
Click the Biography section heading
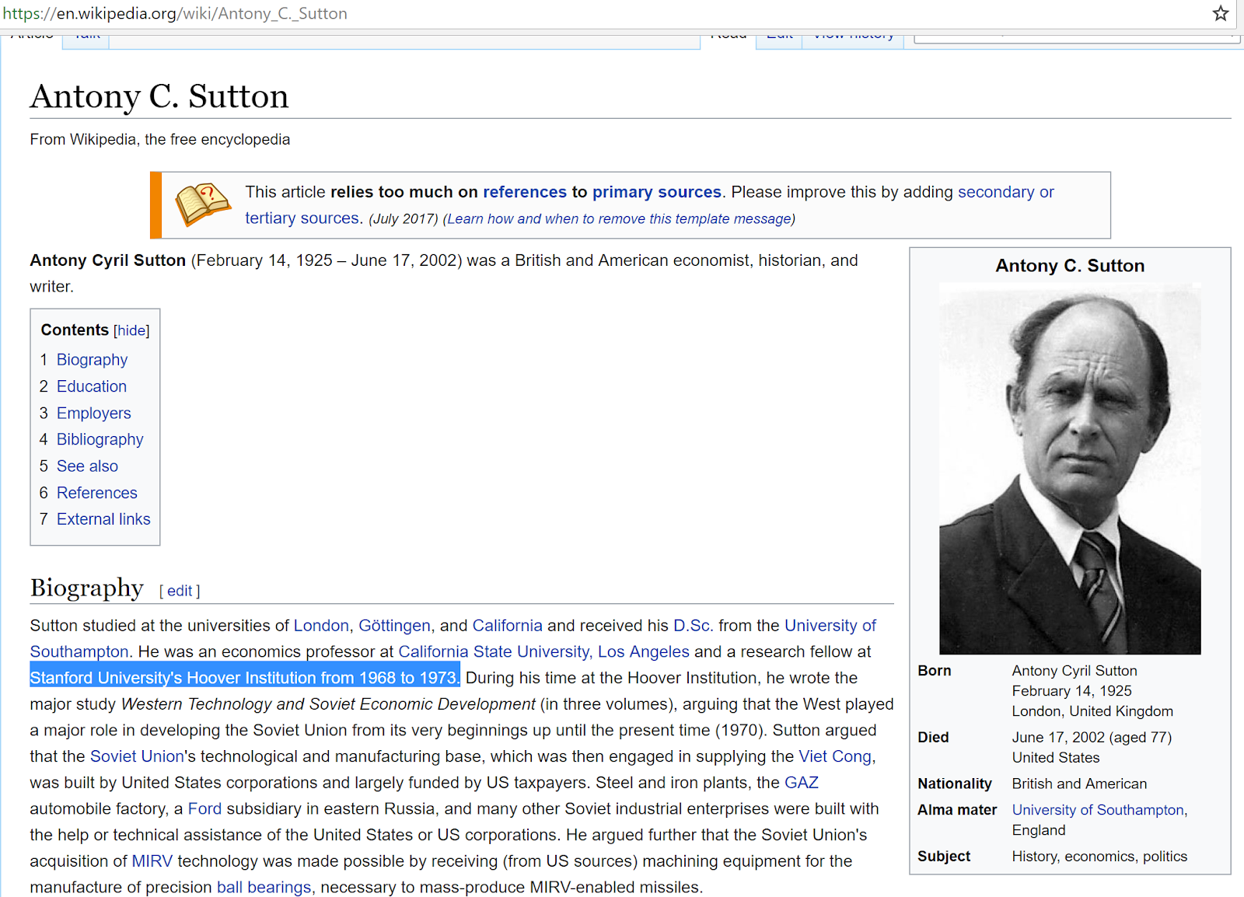click(86, 588)
